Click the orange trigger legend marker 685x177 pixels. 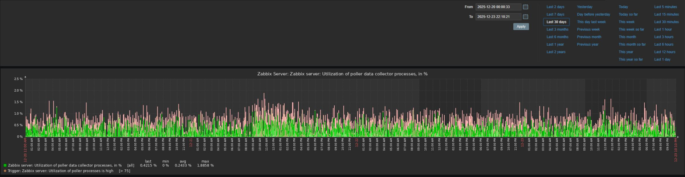5,171
